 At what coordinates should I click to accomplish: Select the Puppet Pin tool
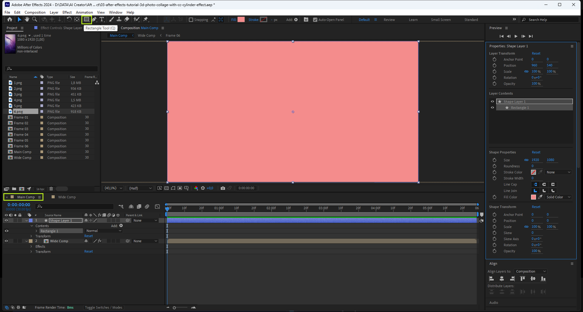tap(146, 19)
